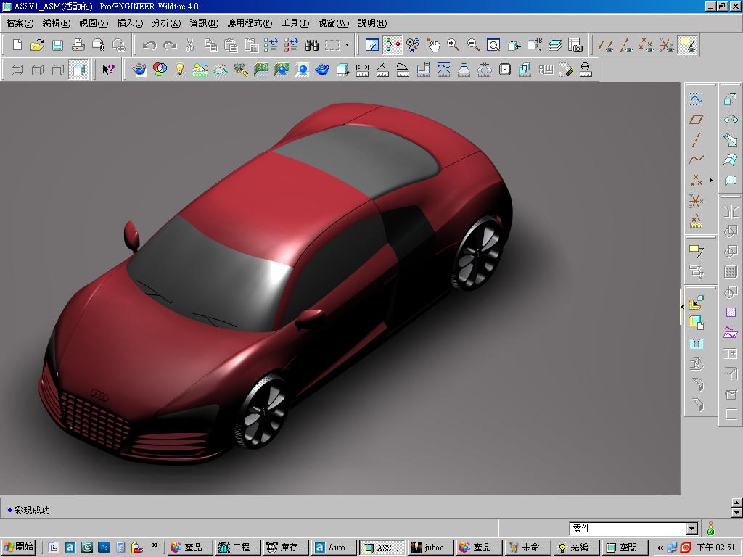Open the 分析(A) menu
This screenshot has height=557, width=743.
click(x=166, y=22)
